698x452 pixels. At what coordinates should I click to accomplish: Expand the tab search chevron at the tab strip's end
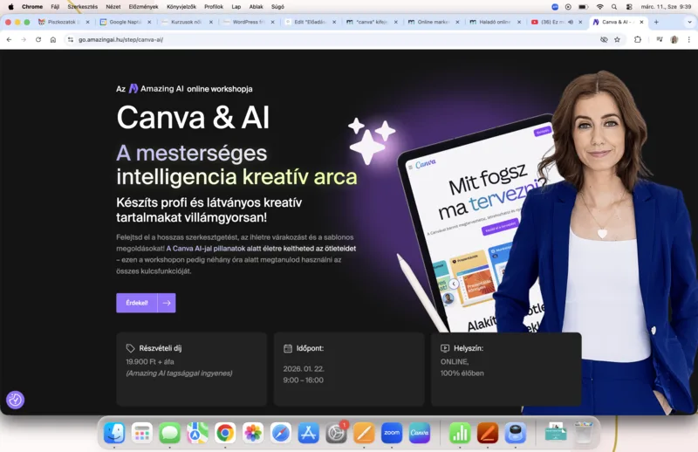[689, 22]
